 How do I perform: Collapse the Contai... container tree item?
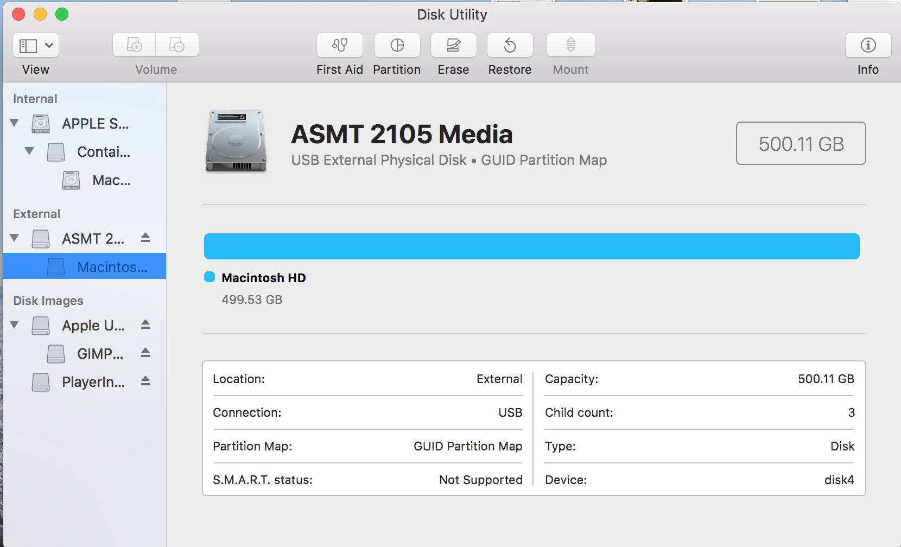click(29, 151)
